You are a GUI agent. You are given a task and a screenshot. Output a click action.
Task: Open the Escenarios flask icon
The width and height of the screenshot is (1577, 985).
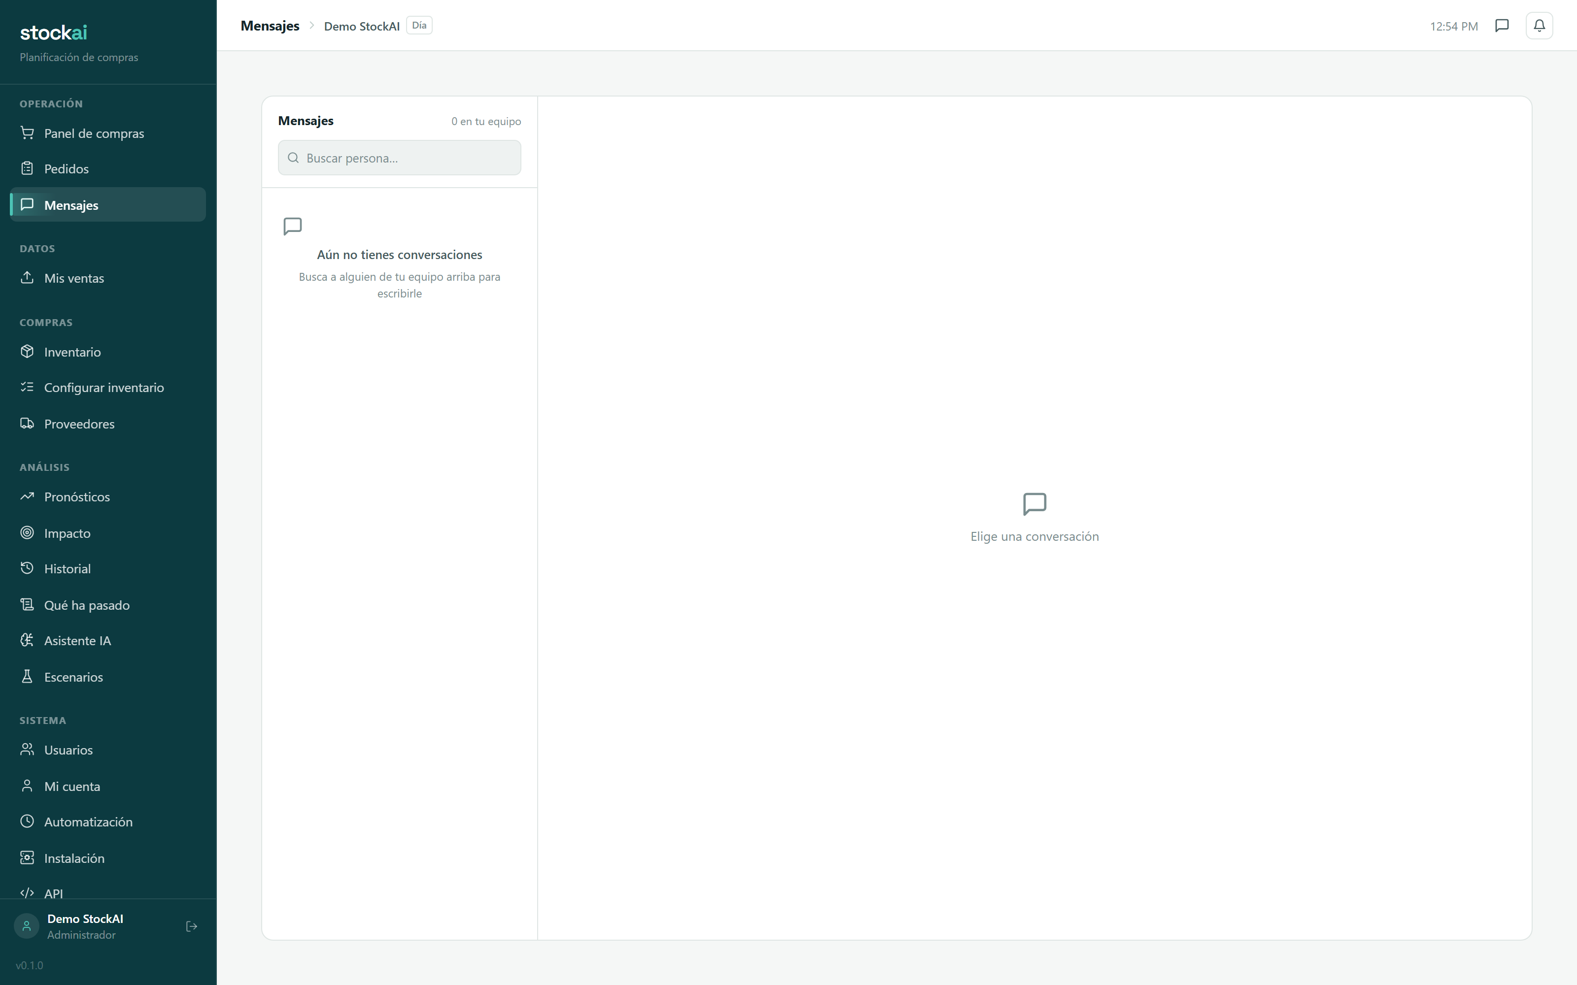tap(27, 677)
